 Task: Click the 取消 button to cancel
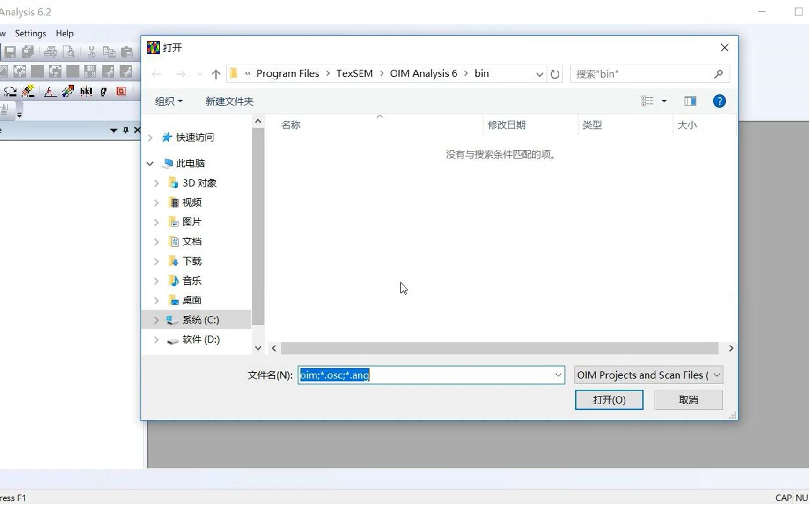[x=688, y=400]
